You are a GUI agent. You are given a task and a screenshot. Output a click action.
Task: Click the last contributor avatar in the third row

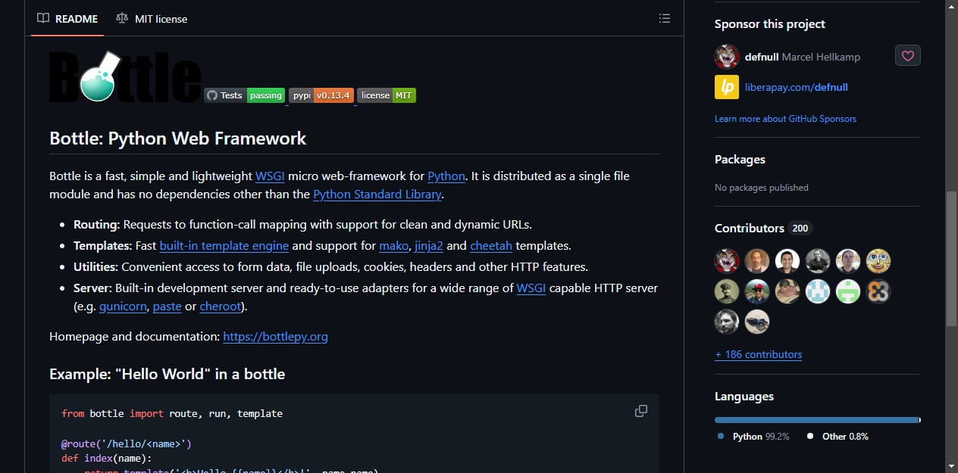coord(757,322)
